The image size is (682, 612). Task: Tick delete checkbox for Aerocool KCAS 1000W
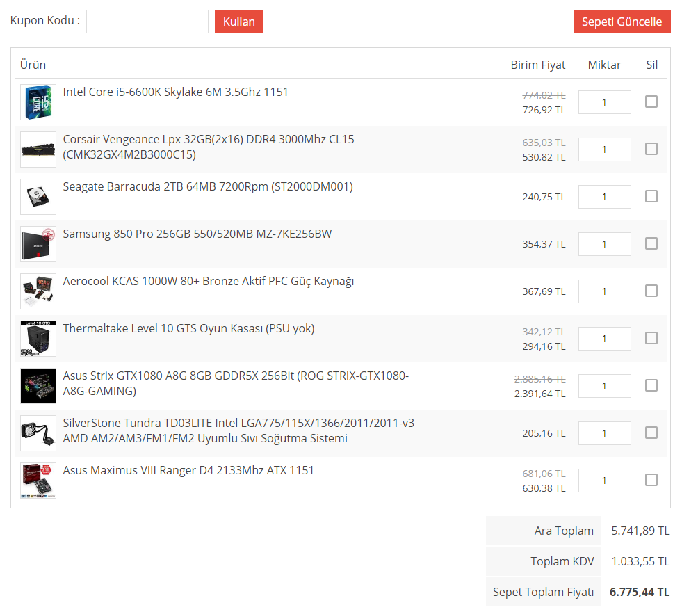tap(651, 291)
